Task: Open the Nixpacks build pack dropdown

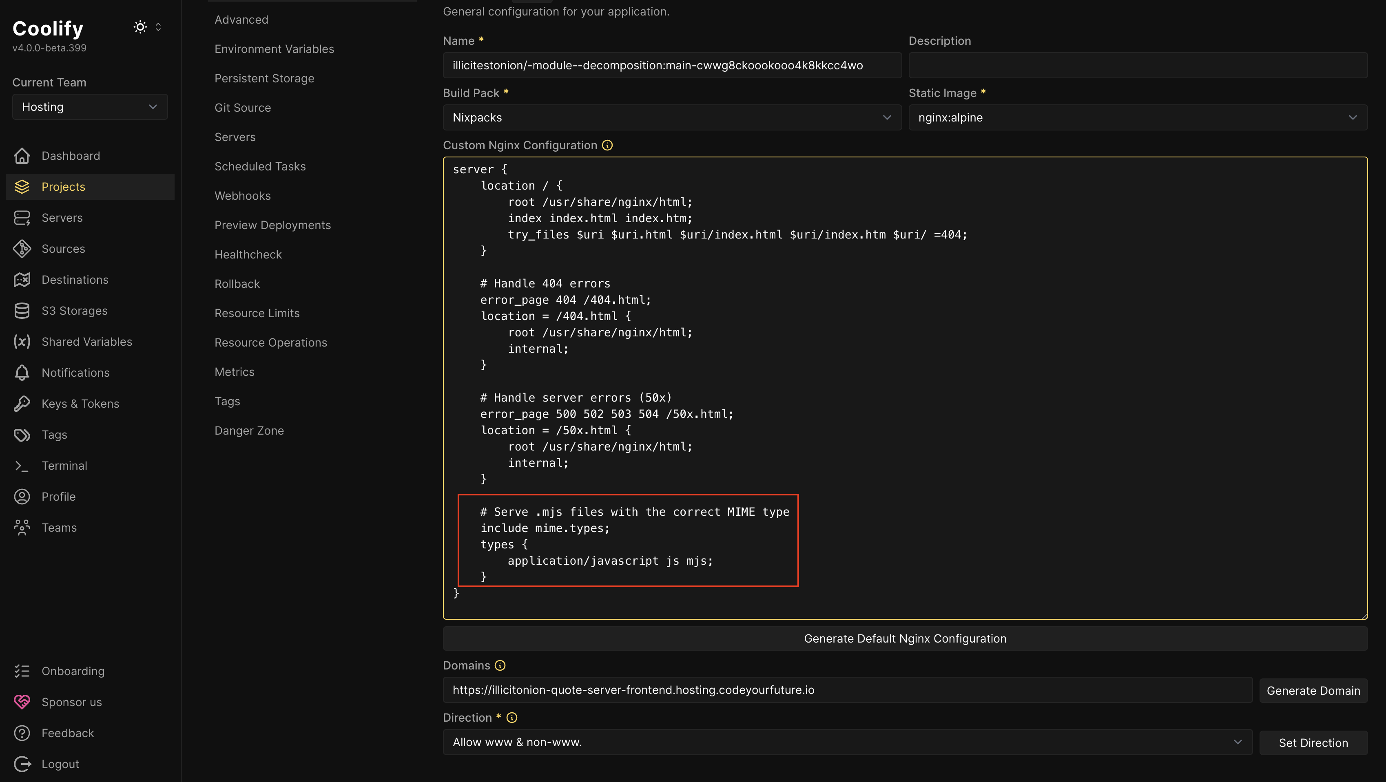Action: coord(671,117)
